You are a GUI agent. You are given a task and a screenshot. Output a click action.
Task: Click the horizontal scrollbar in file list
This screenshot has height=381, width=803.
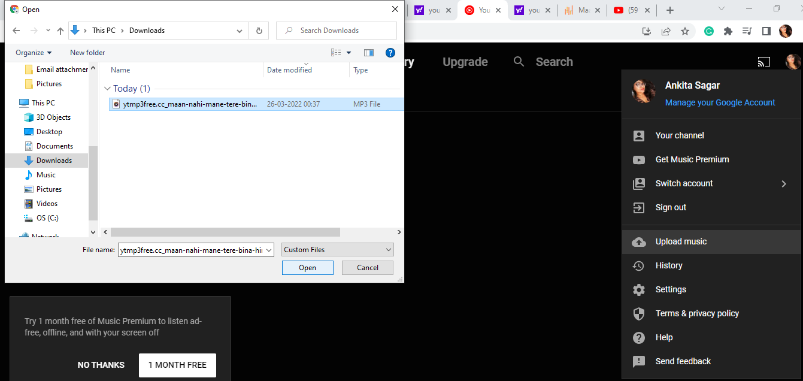(x=225, y=232)
